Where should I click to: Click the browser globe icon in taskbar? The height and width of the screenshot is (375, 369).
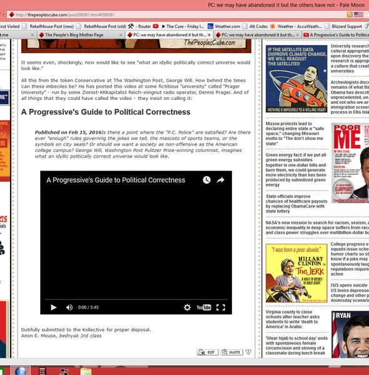click(21, 371)
